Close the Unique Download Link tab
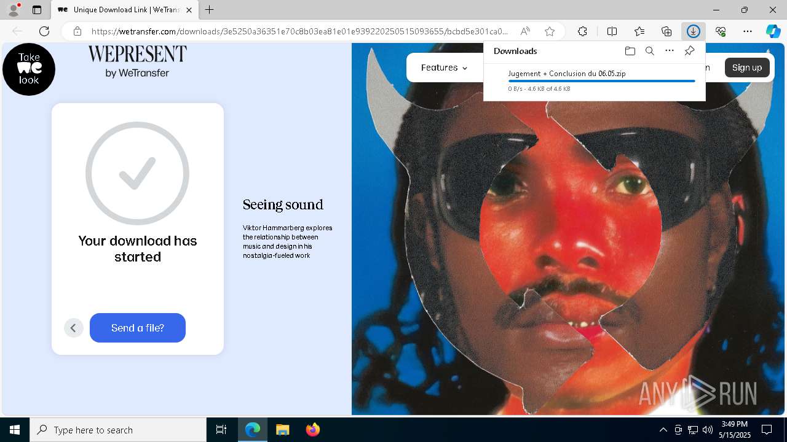787x442 pixels. point(189,10)
